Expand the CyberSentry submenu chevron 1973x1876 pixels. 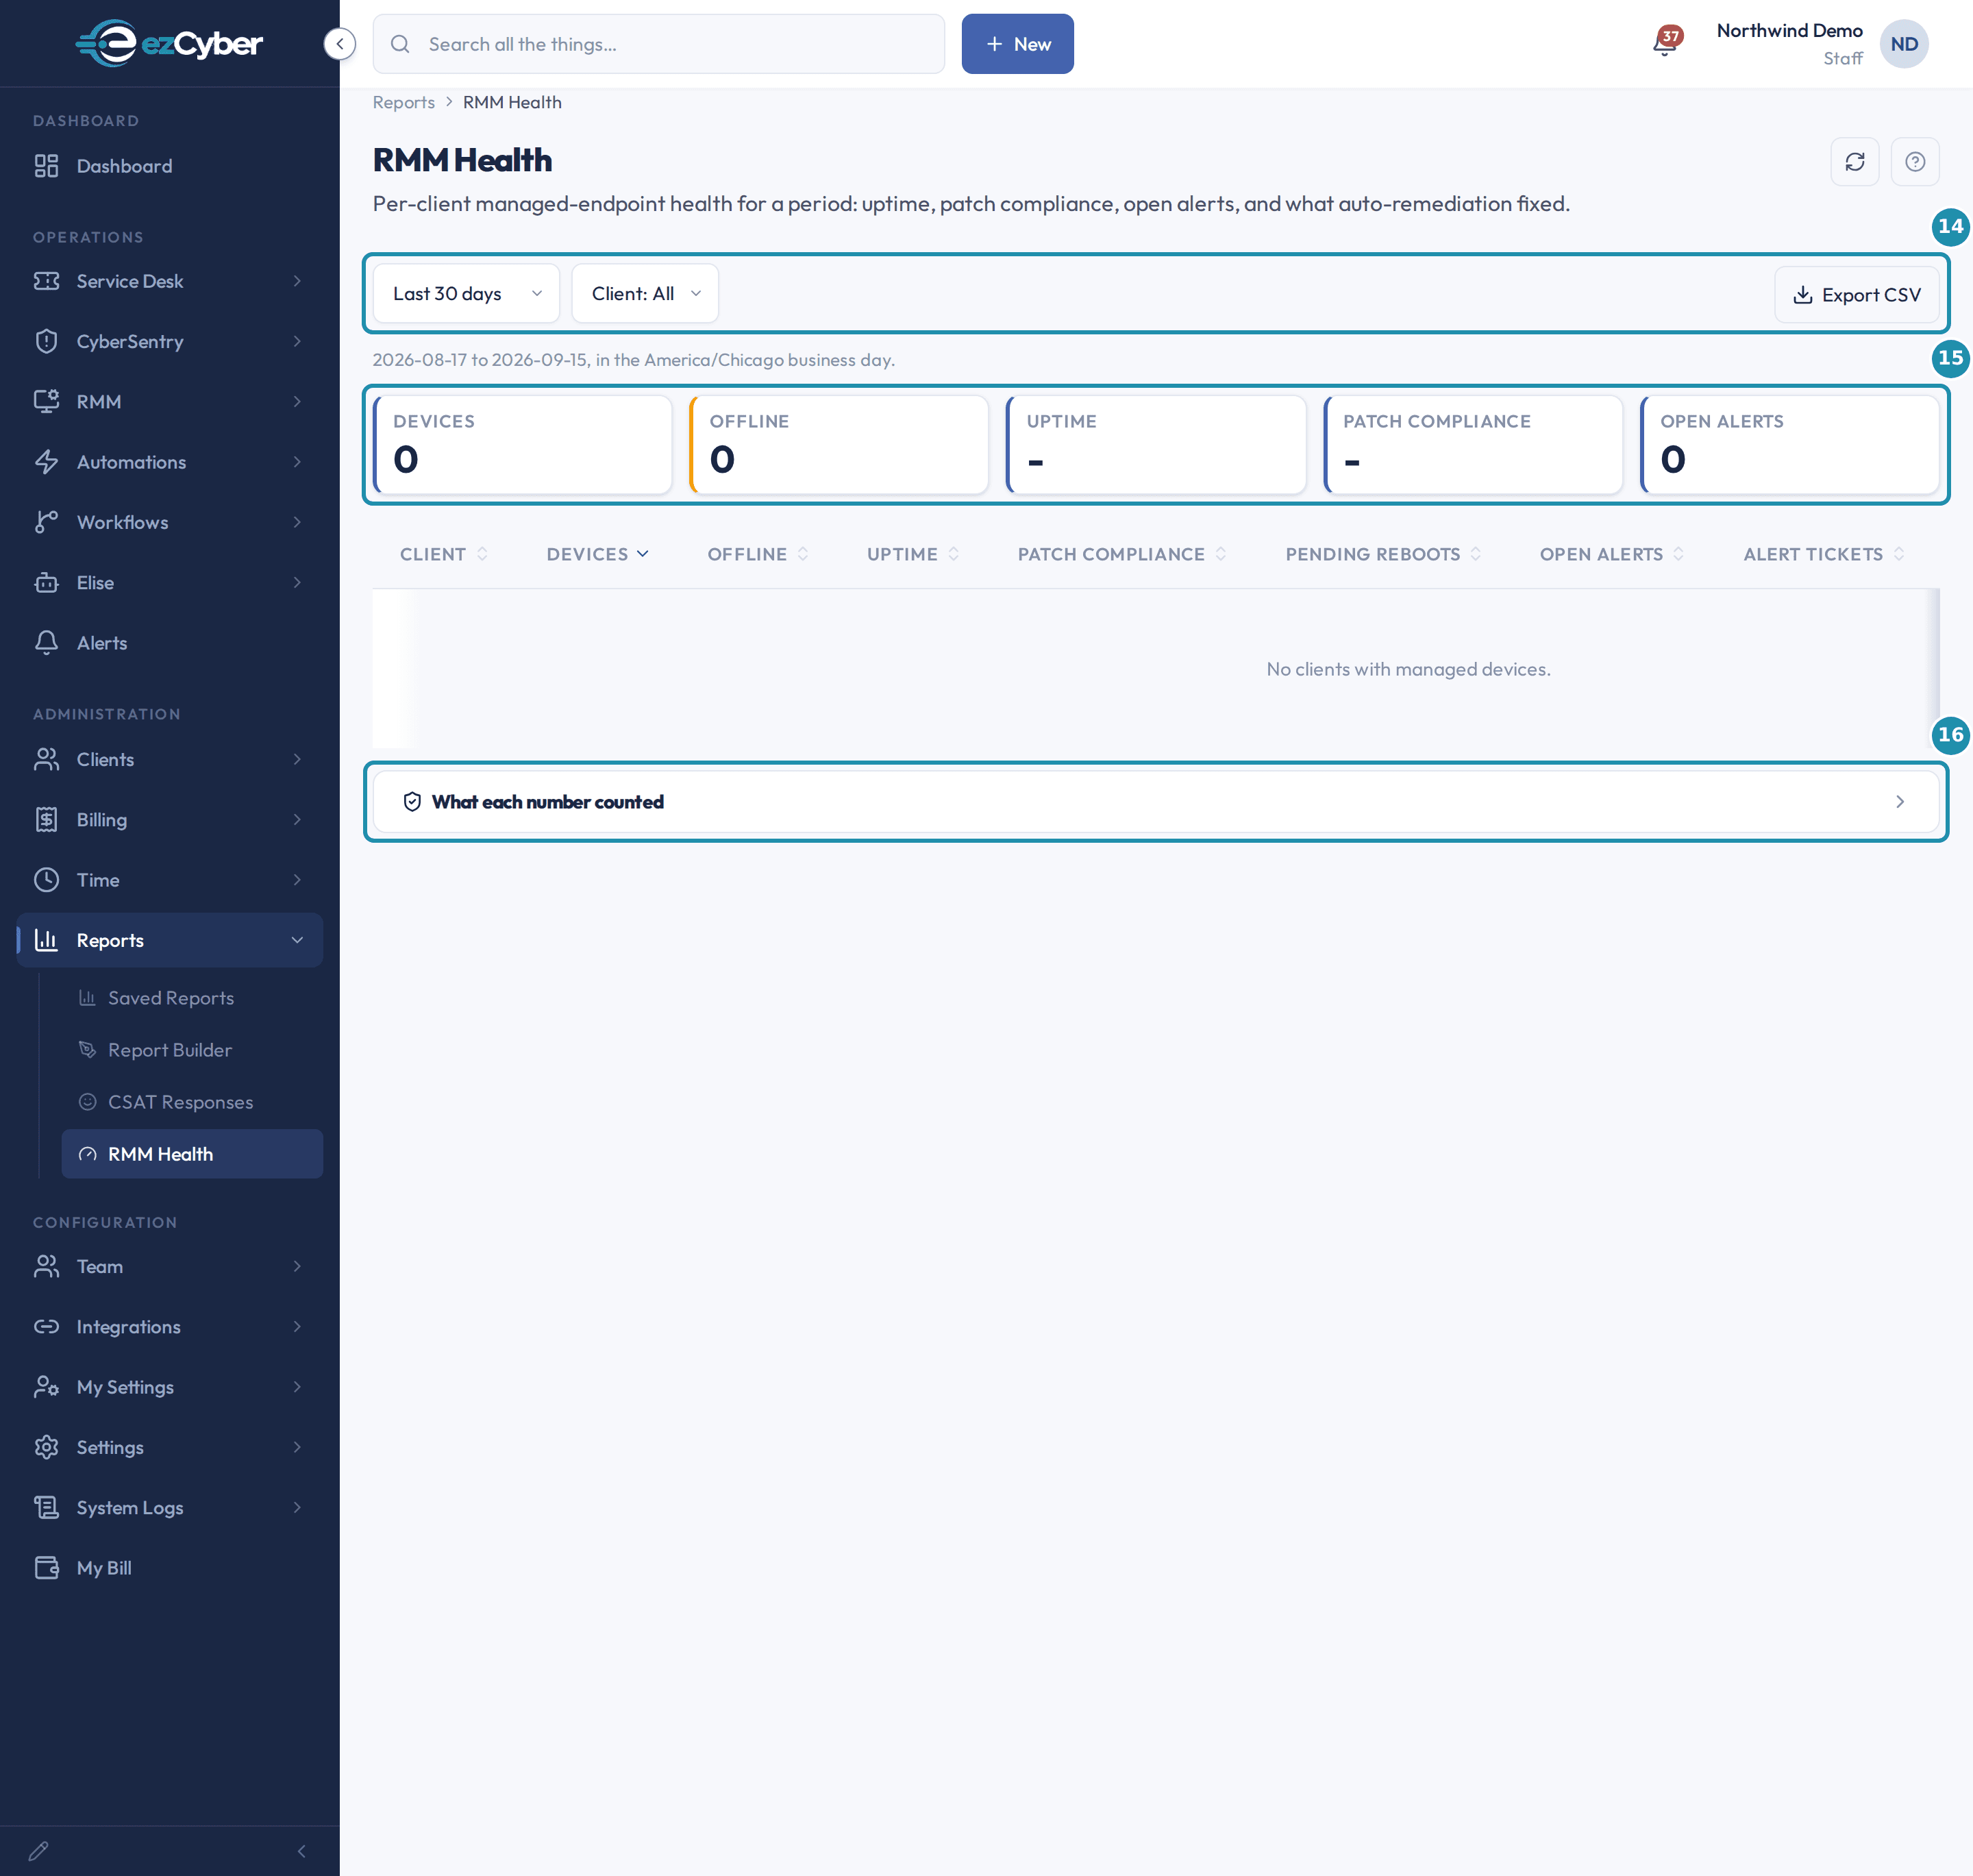click(x=297, y=341)
